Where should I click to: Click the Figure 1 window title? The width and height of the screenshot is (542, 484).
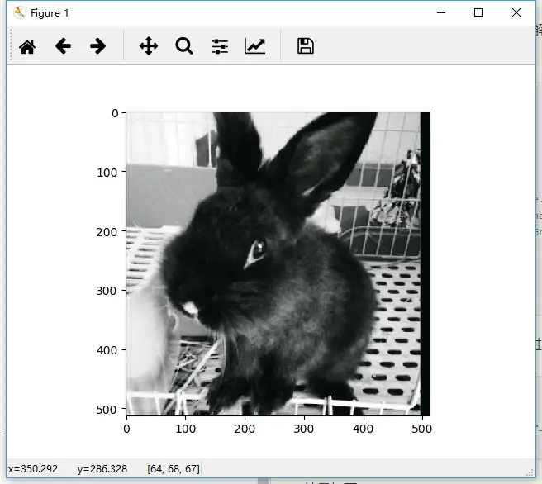pos(50,13)
